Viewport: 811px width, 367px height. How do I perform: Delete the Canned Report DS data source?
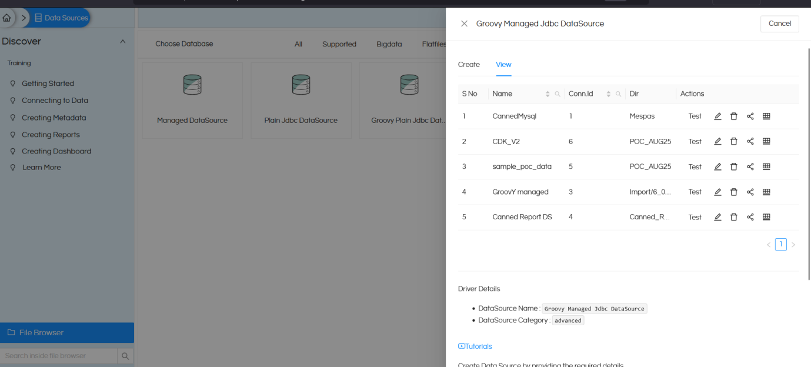pos(733,217)
